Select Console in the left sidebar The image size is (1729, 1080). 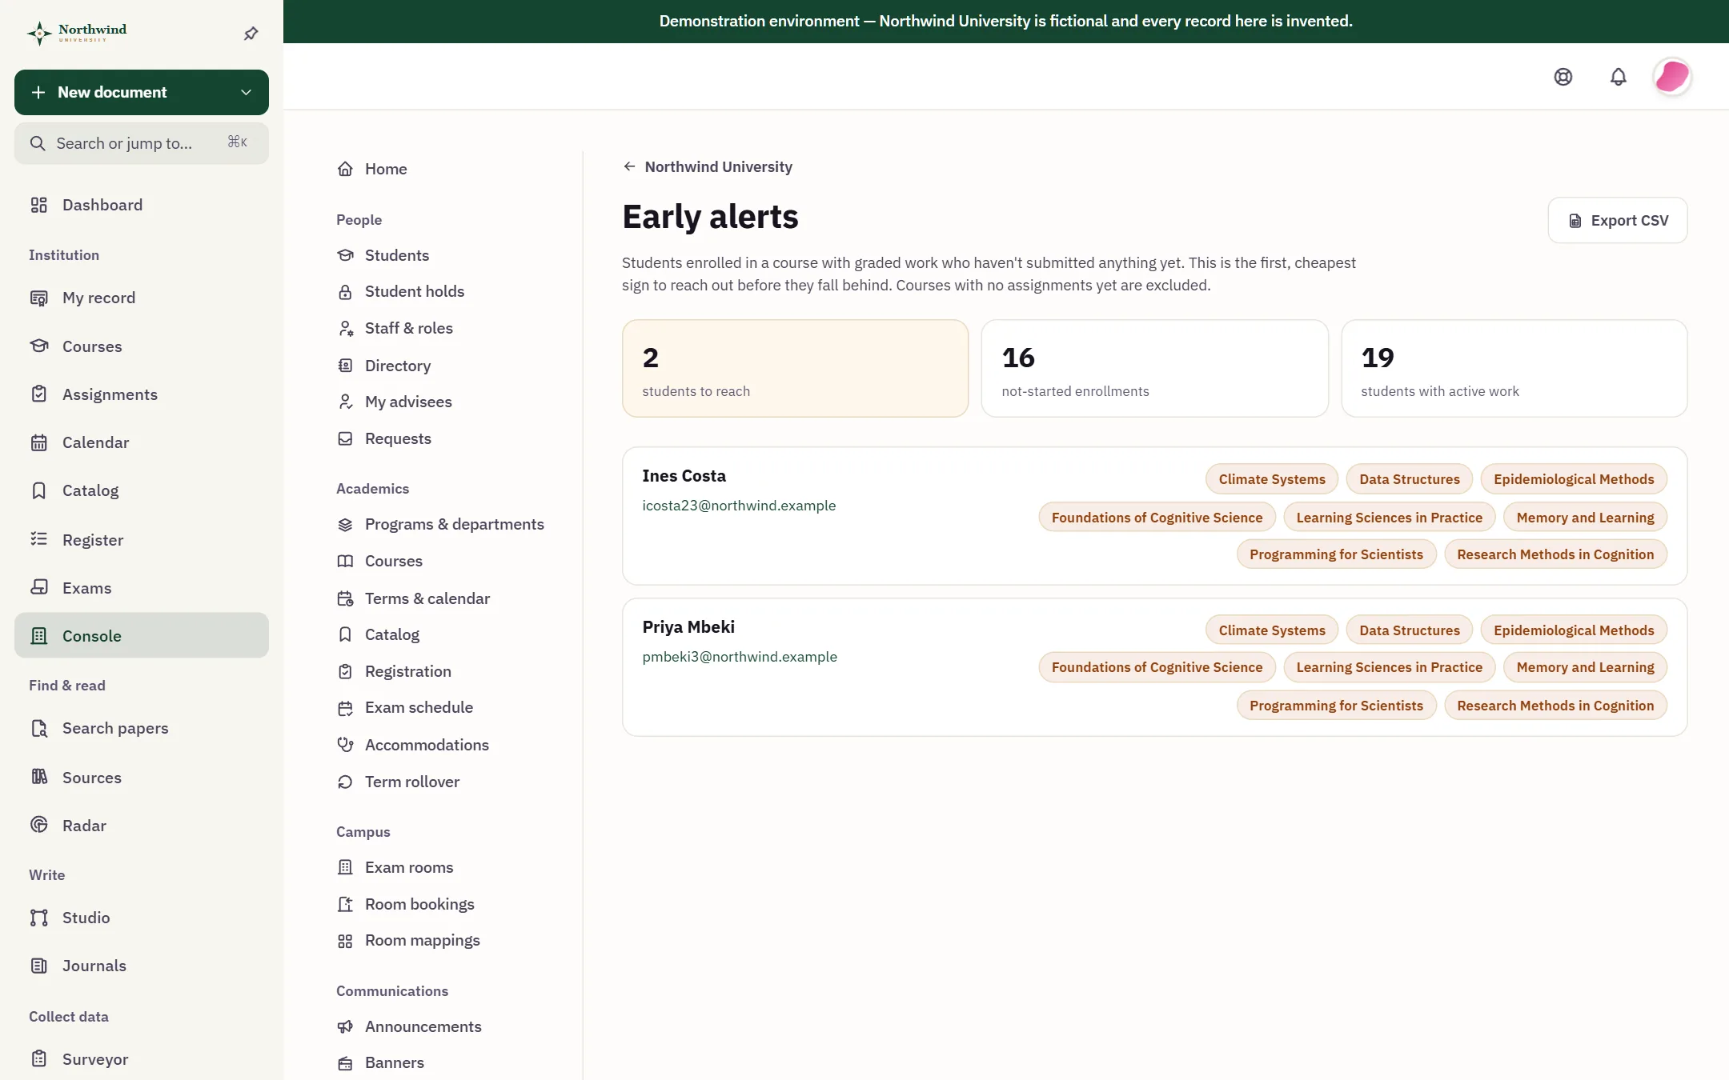(142, 635)
